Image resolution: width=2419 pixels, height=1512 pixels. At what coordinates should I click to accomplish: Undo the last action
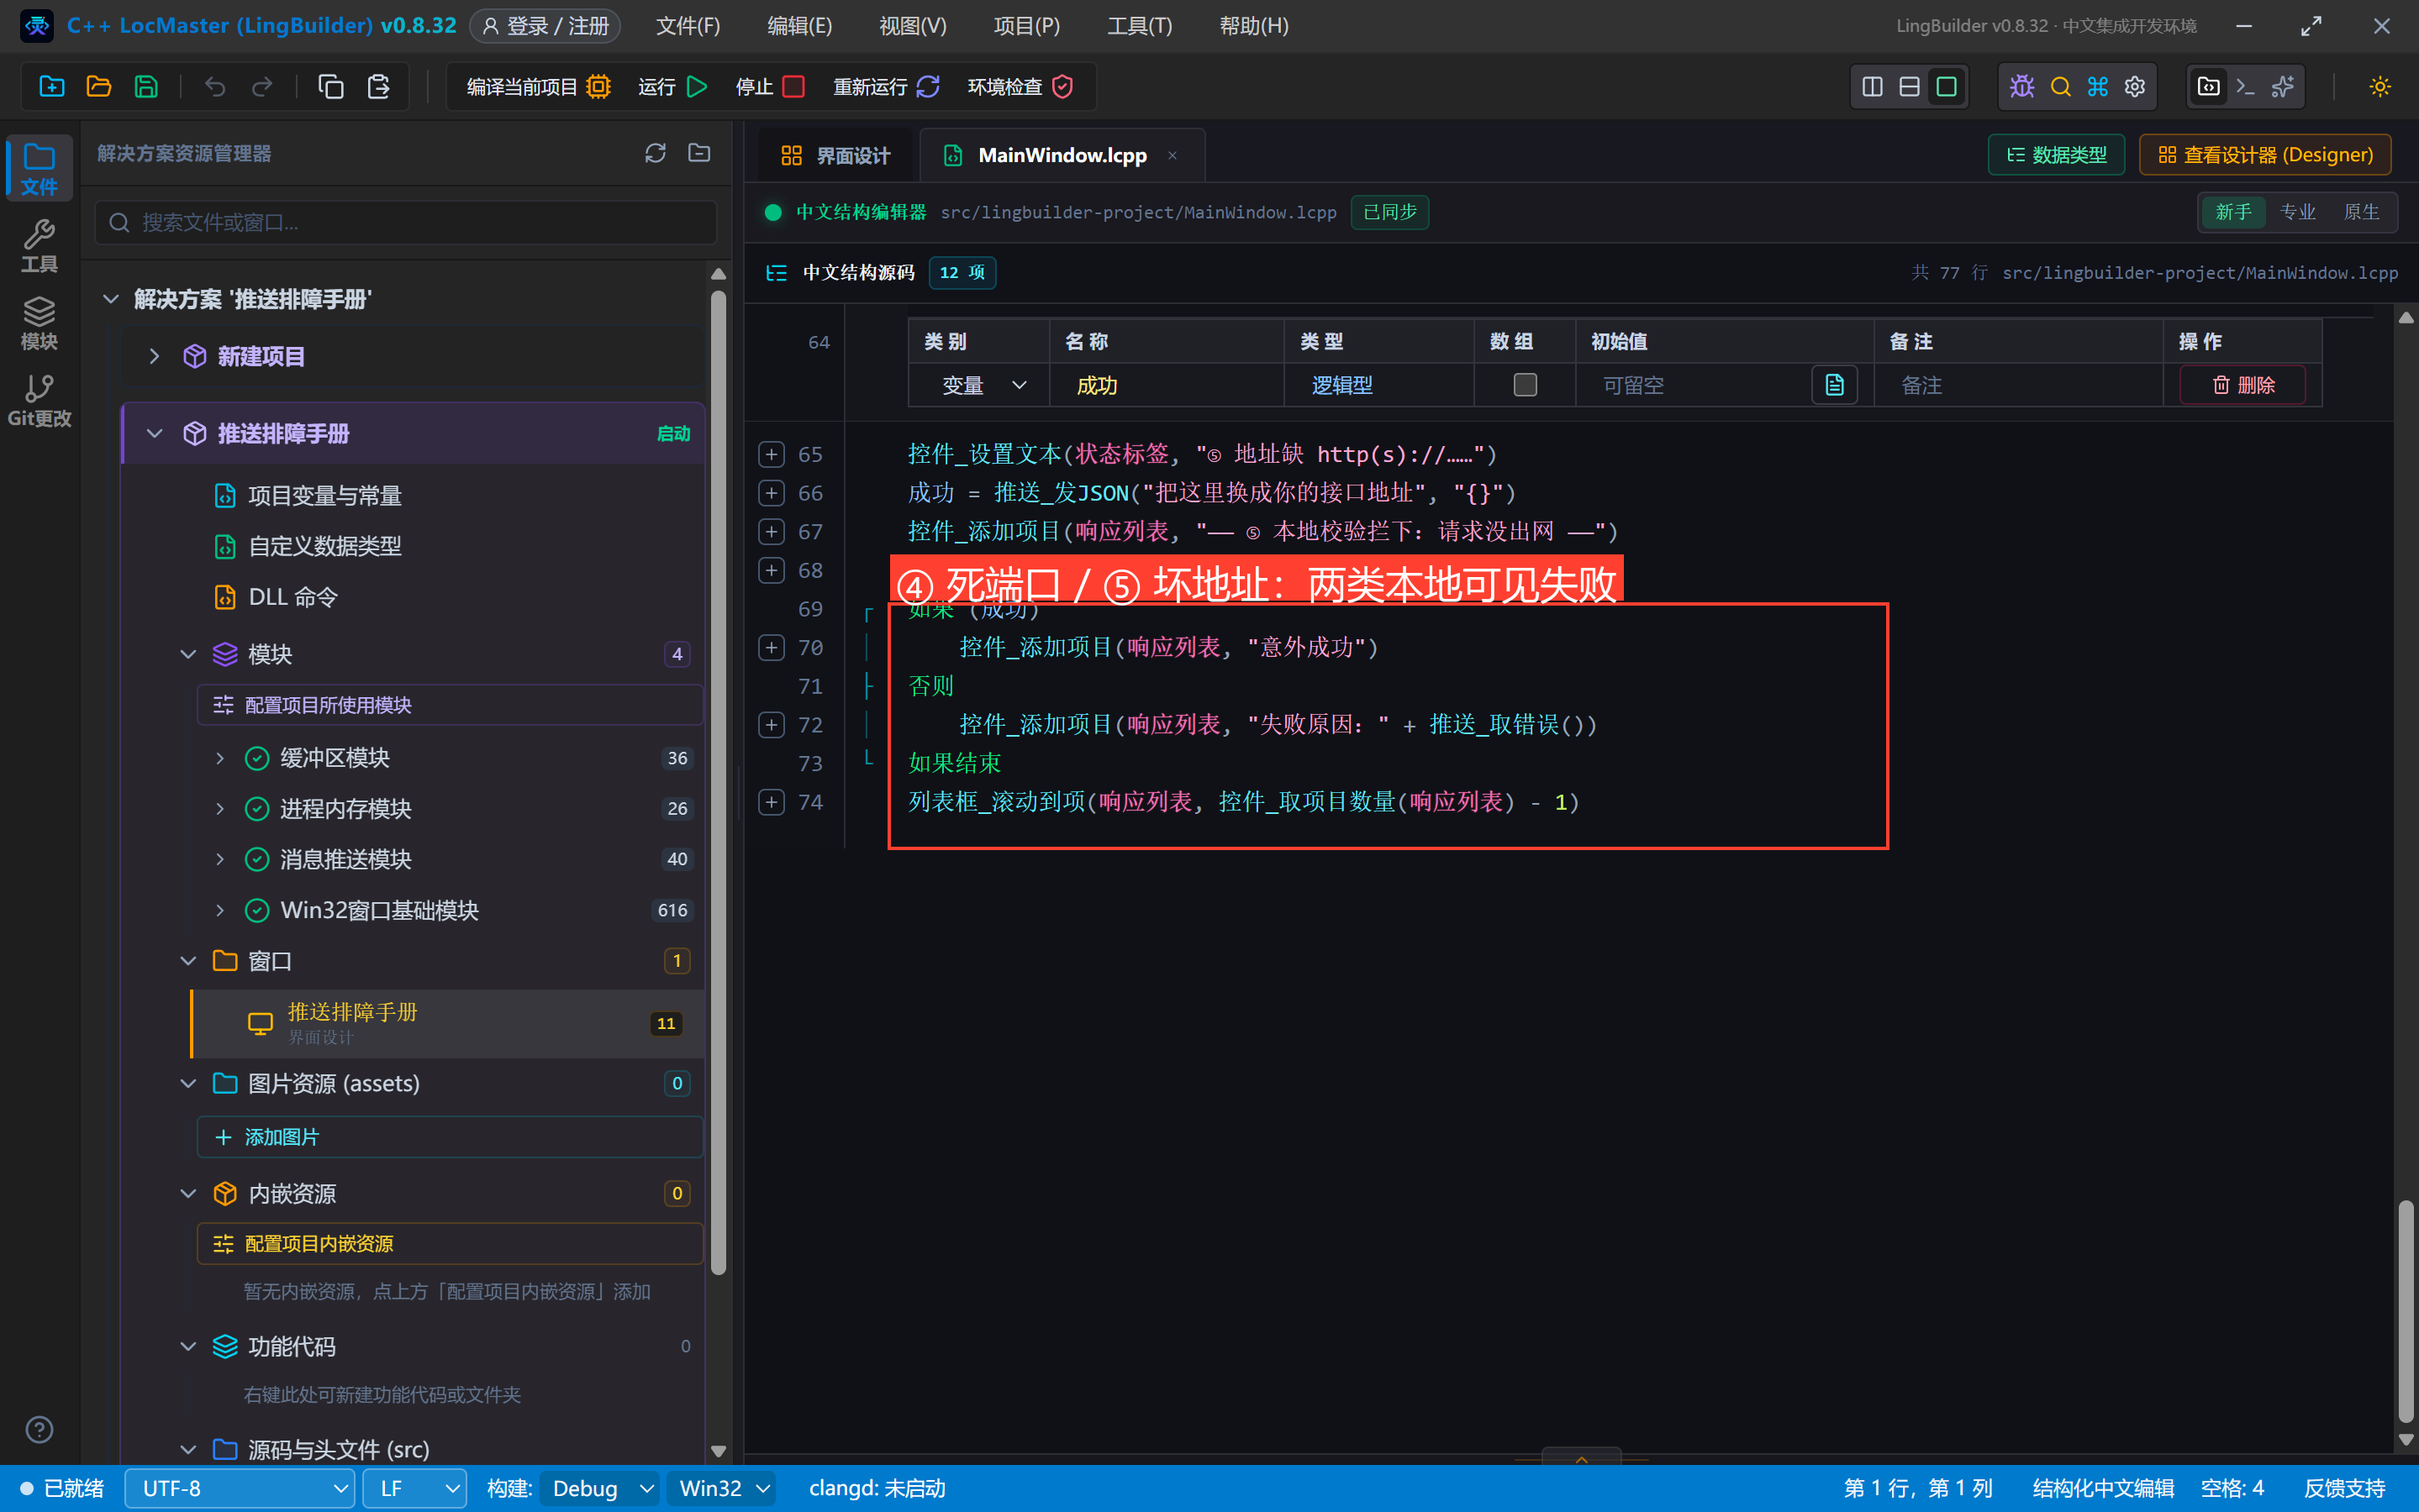pyautogui.click(x=214, y=87)
